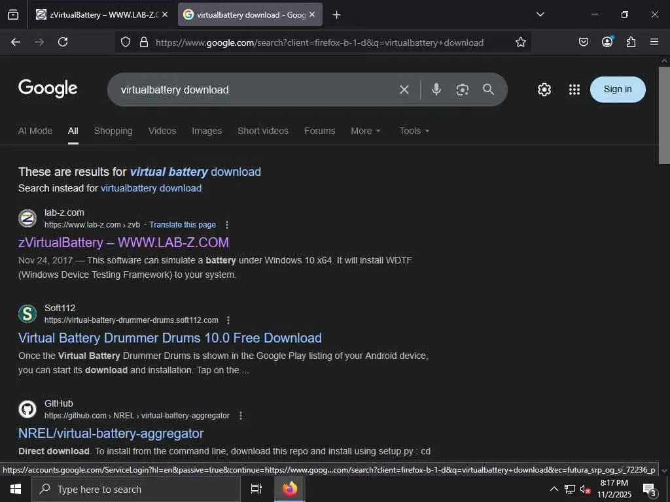
Task: Search instead for virtualbattery download
Action: click(151, 188)
